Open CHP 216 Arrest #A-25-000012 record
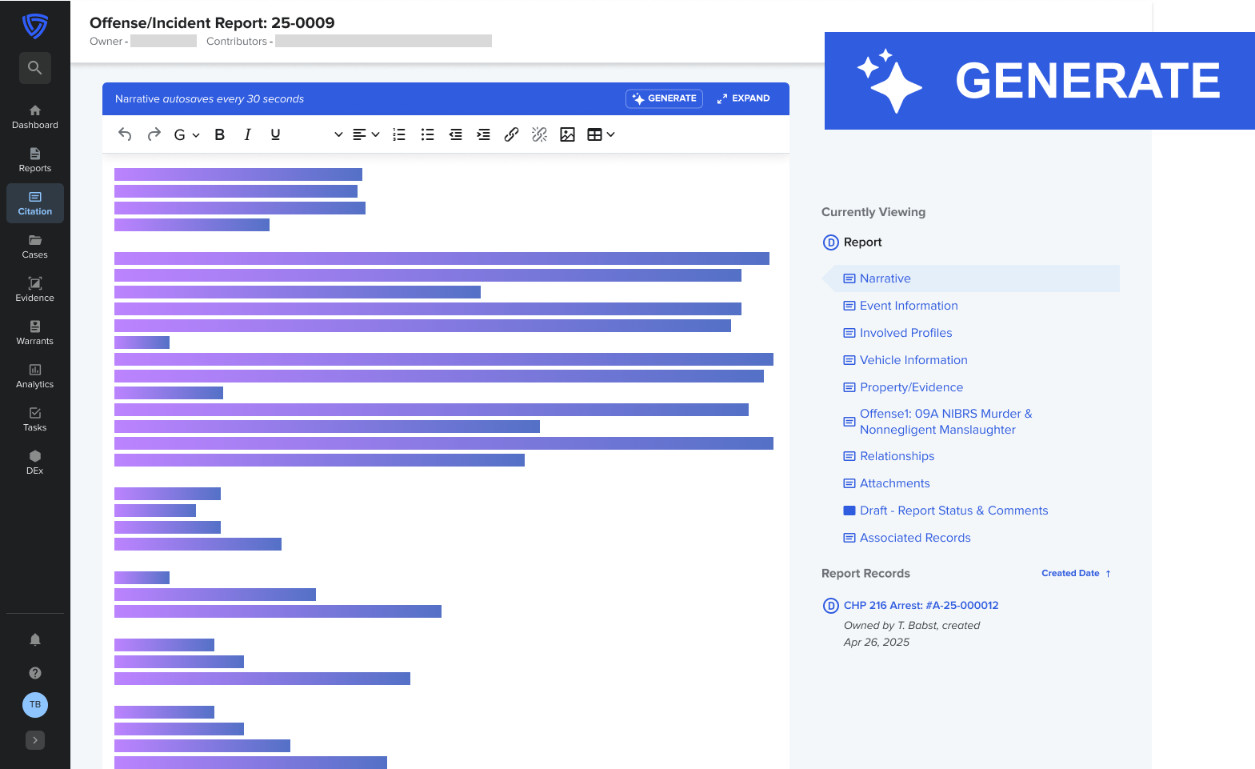Screen dimensions: 1255x769 pos(921,606)
